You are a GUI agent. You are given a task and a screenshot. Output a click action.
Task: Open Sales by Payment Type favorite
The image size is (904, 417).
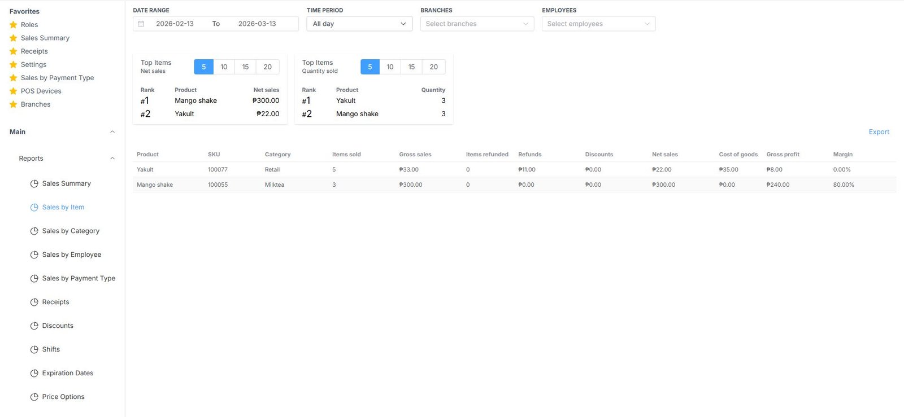click(57, 78)
